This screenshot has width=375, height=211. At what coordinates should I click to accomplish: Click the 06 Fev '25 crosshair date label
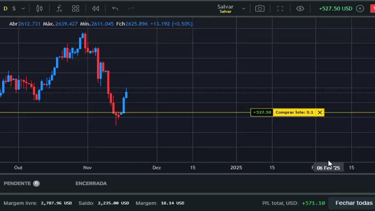pyautogui.click(x=328, y=168)
